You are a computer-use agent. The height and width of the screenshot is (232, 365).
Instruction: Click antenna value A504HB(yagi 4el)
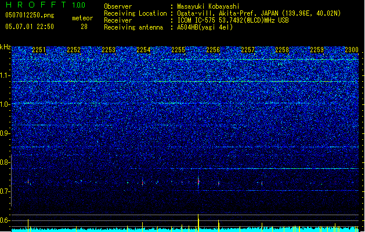[x=205, y=27]
